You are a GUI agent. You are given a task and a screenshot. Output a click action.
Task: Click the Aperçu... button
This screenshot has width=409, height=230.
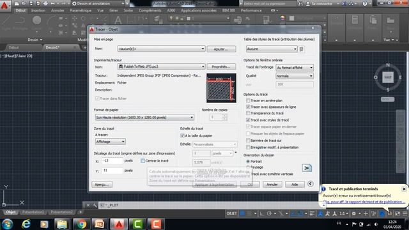(102, 185)
